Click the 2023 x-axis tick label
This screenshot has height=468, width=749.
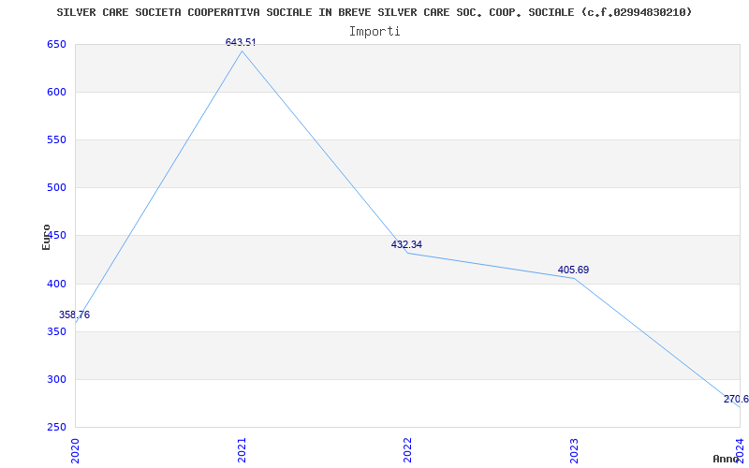point(574,450)
